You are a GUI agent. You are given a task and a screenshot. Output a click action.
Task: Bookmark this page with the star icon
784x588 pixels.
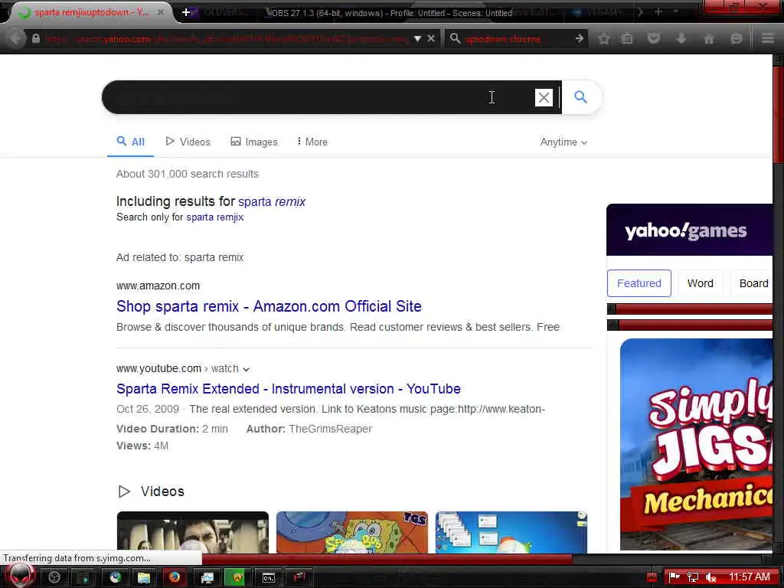tap(603, 38)
